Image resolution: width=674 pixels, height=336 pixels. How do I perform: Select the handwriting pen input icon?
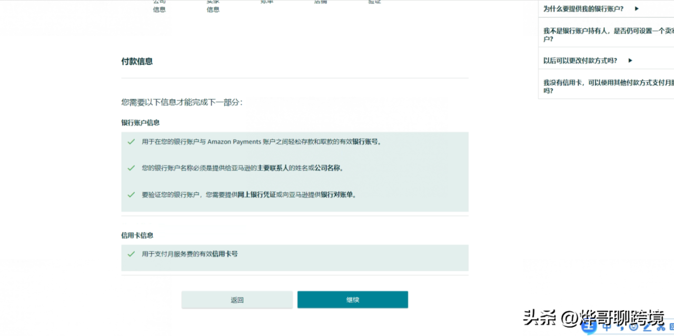coord(647,328)
